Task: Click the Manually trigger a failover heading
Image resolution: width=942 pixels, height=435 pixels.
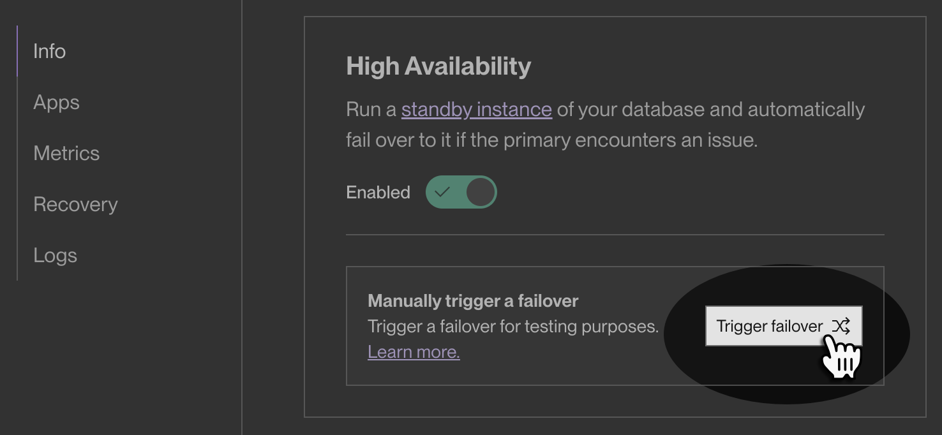Action: tap(473, 300)
